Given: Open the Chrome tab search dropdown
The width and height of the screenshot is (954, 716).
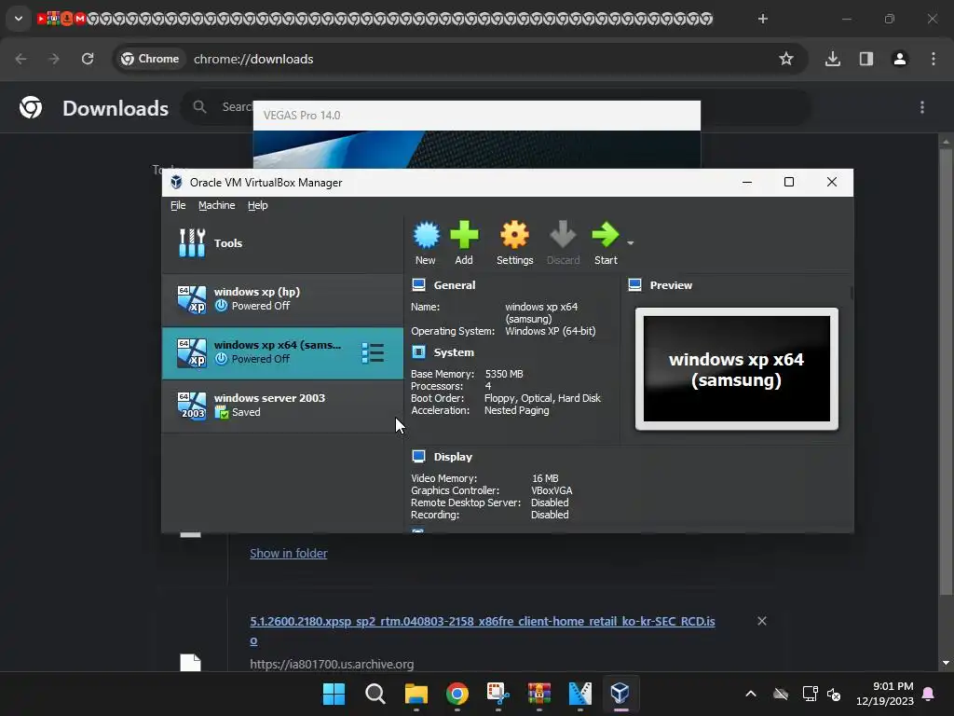Looking at the screenshot, I should 19,19.
